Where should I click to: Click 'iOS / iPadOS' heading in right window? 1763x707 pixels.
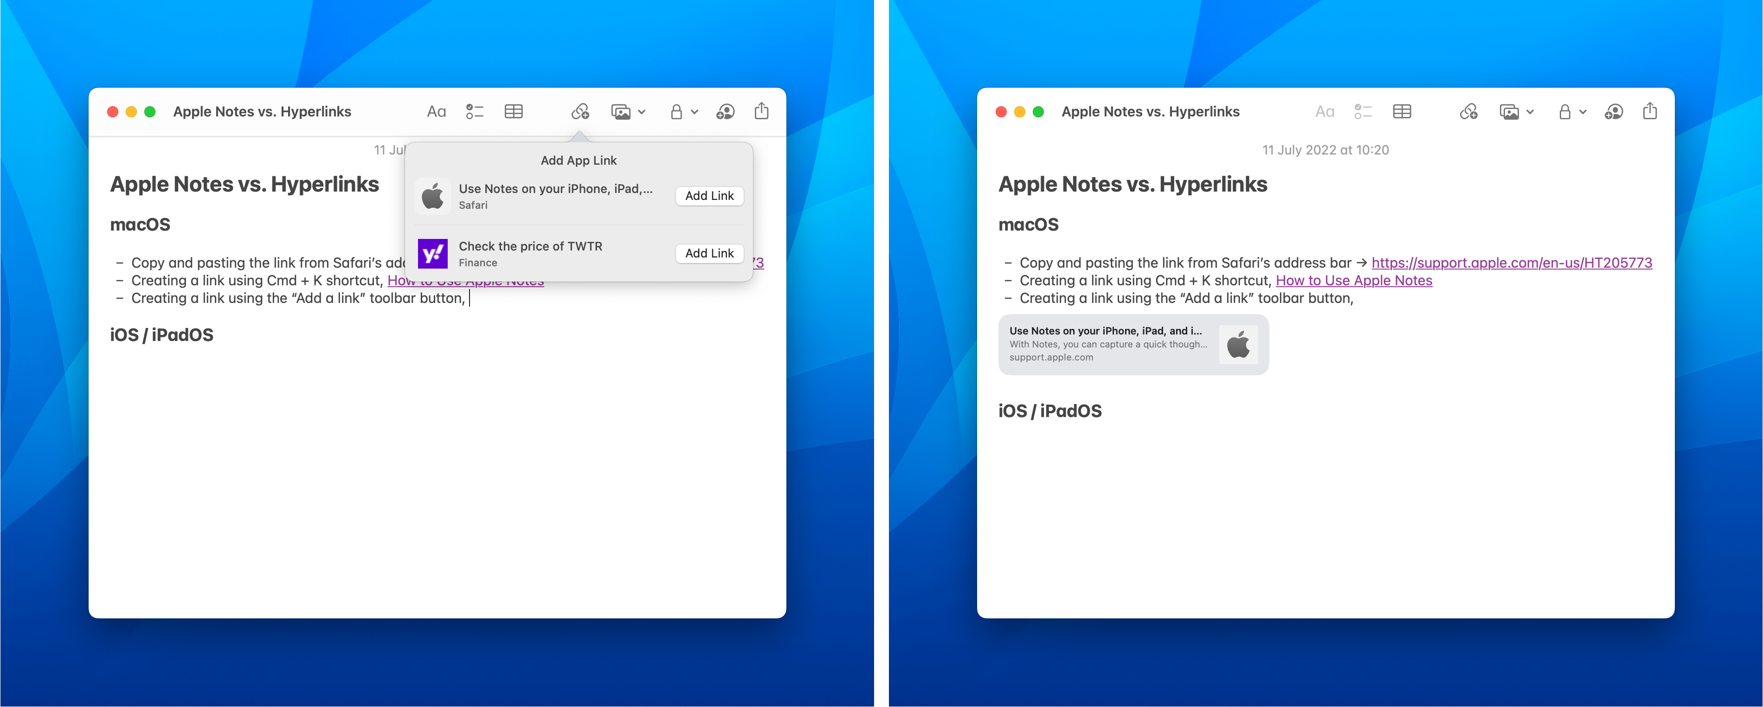point(1050,411)
